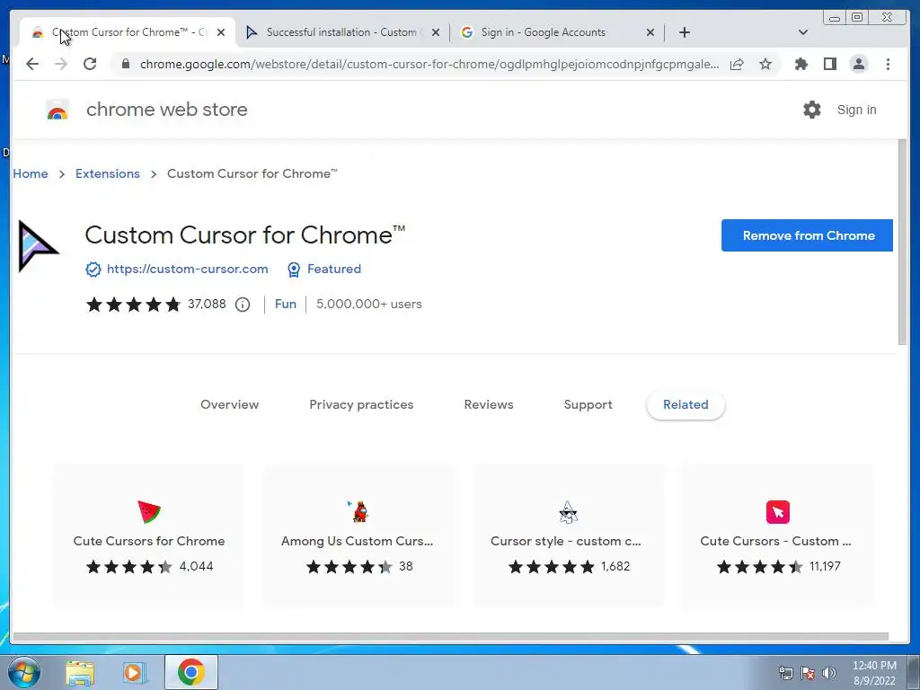Open Cute Cursors for Chrome card title
The image size is (920, 690).
tap(149, 541)
